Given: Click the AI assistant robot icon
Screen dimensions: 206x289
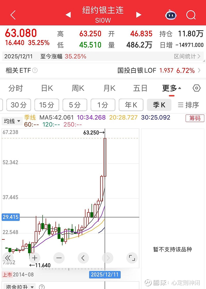Looking at the screenshot, I should coord(171,15).
